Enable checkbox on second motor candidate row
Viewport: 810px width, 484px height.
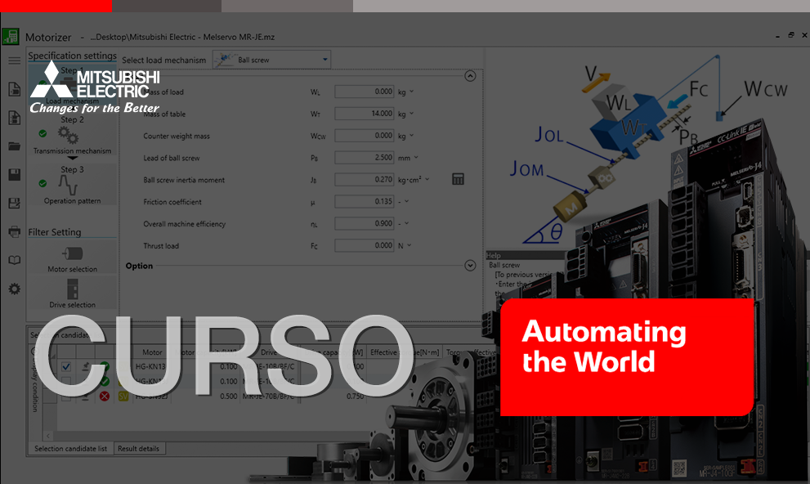[x=66, y=381]
